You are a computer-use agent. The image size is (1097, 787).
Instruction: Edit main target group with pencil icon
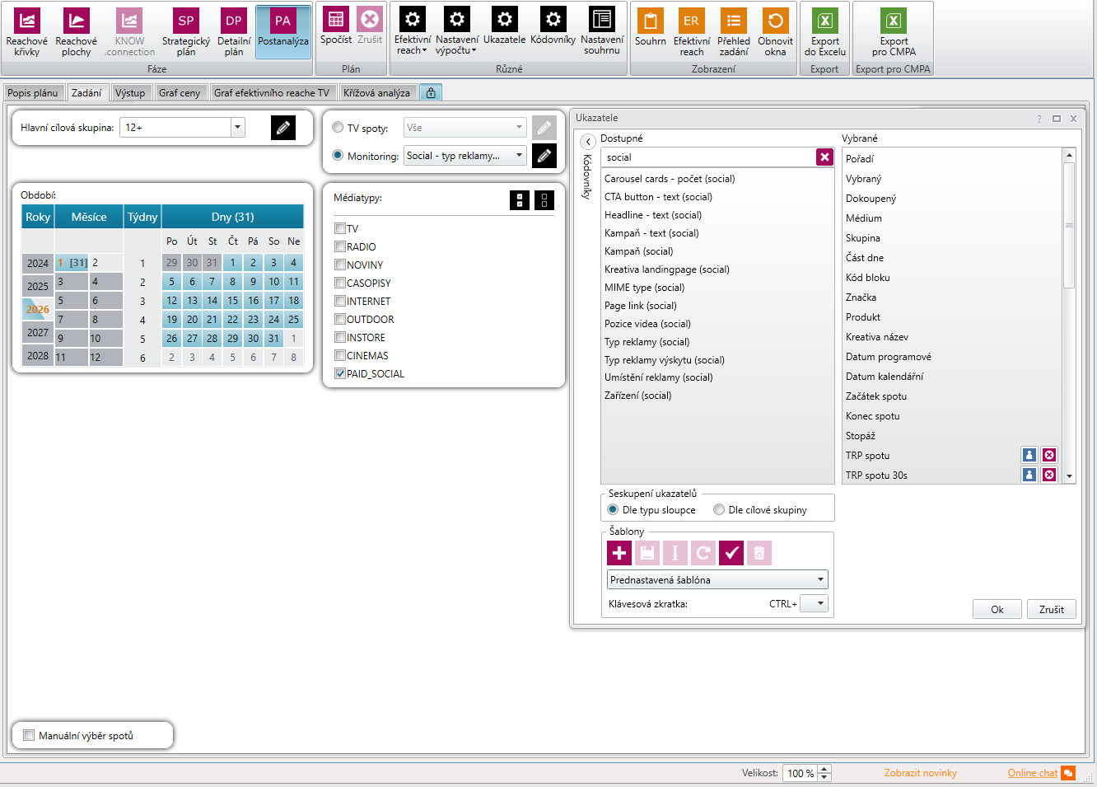tap(282, 128)
